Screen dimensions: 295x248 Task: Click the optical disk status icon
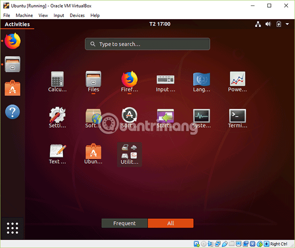coord(204,244)
